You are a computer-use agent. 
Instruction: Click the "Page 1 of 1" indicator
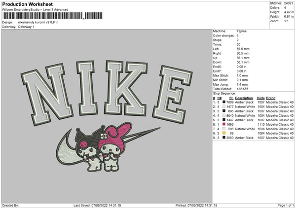point(286,206)
